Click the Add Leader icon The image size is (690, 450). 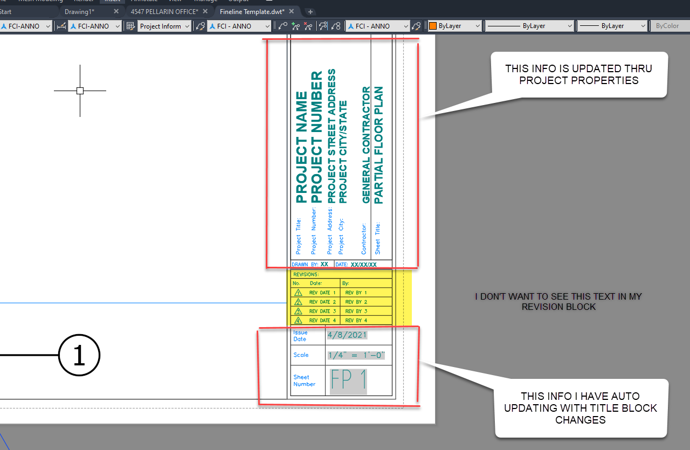(x=295, y=26)
